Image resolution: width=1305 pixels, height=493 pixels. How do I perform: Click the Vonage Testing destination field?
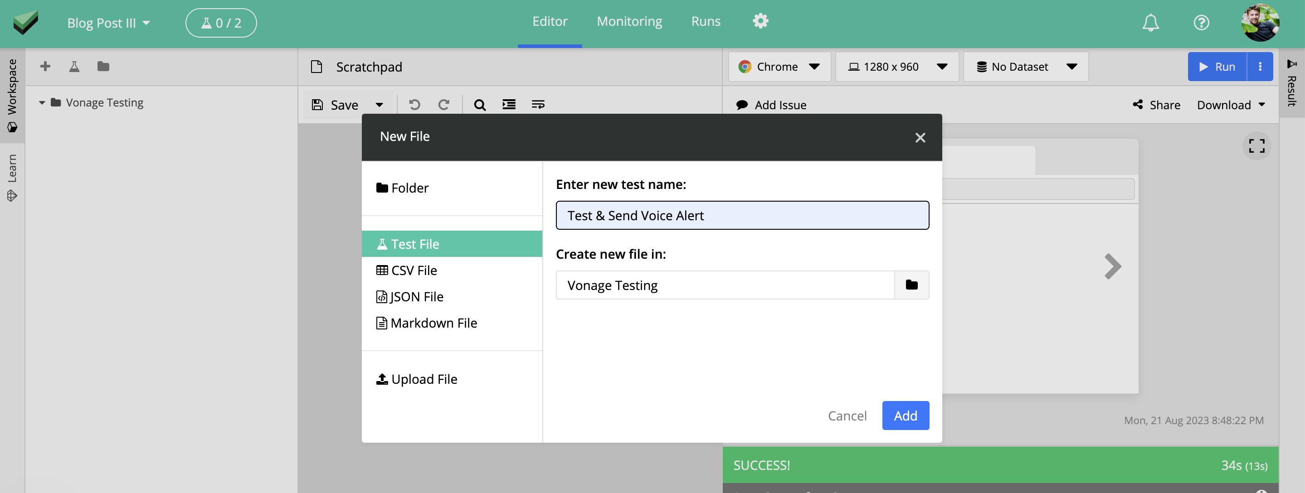click(725, 285)
